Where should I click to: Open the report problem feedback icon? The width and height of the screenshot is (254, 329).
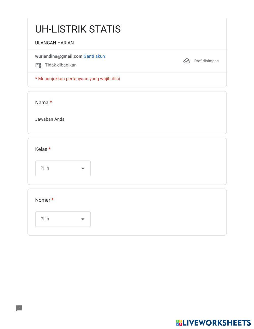pos(19,308)
